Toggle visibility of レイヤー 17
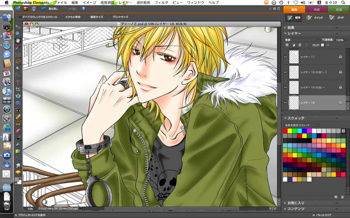The width and height of the screenshot is (350, 218). [286, 57]
